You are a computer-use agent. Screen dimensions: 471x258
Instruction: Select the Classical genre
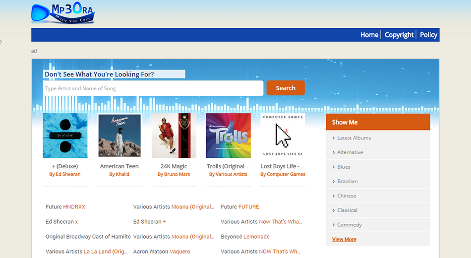[347, 210]
